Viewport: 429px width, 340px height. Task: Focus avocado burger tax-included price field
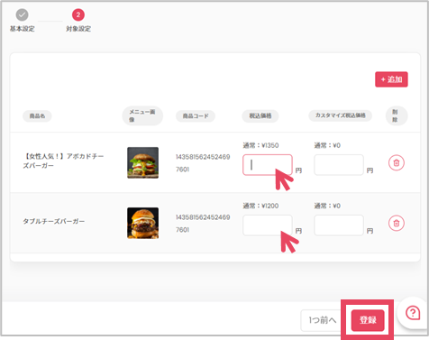click(x=268, y=165)
